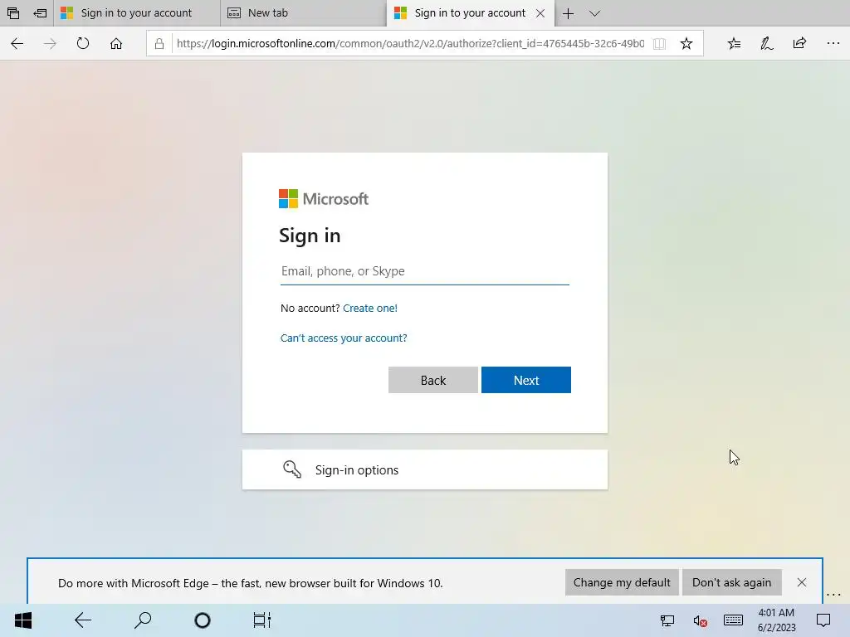The image size is (850, 637).
Task: Click the taskbar back arrow
Action: (x=83, y=620)
